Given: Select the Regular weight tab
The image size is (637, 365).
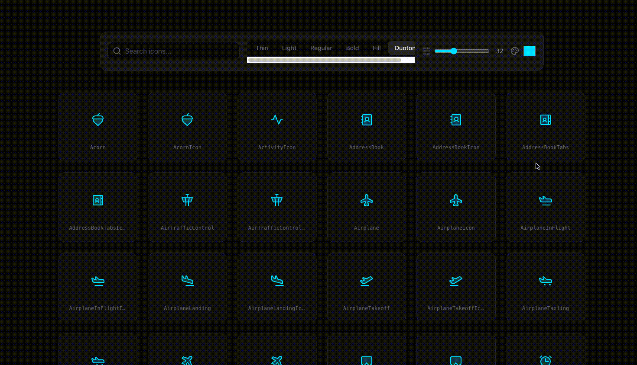Looking at the screenshot, I should [x=321, y=48].
